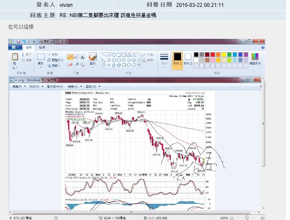Click the Save icon in quick access toolbar

[18, 41]
